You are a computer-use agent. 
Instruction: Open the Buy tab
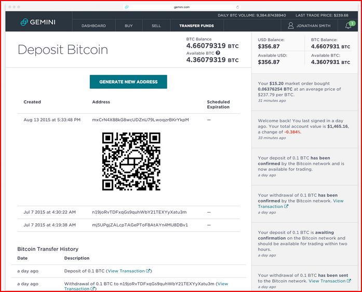[x=129, y=25]
